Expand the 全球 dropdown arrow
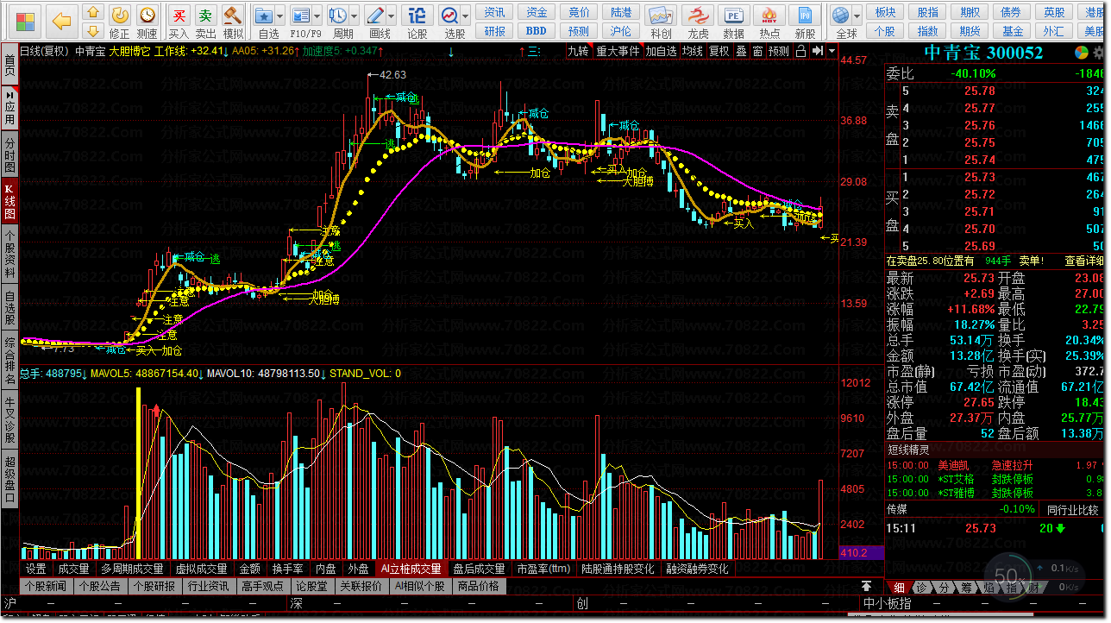Screen dimensions: 1111x623 pyautogui.click(x=857, y=16)
